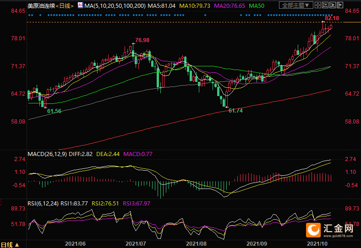Click the 89.73 RSI level on left axis

18,209
